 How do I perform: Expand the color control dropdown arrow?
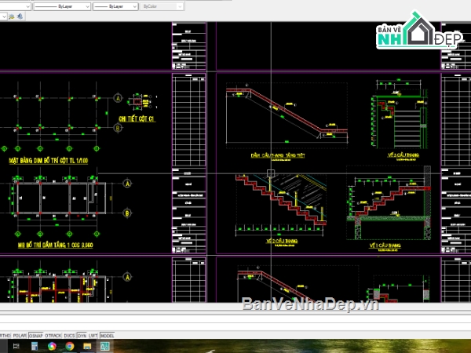tap(27, 6)
